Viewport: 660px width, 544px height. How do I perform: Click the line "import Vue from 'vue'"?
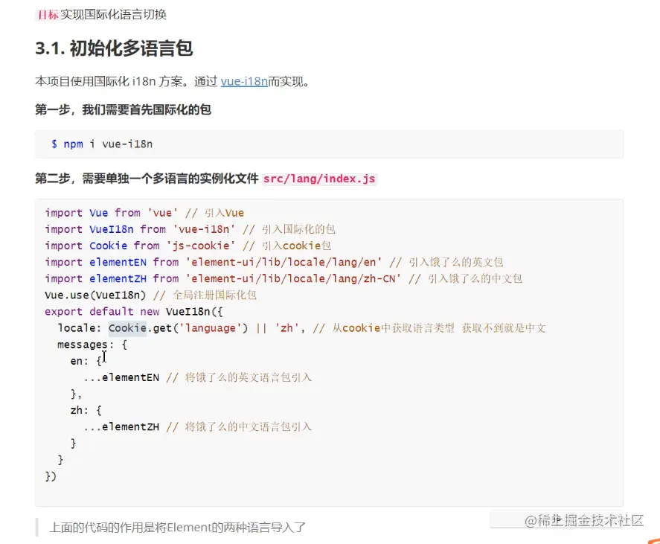coord(144,213)
